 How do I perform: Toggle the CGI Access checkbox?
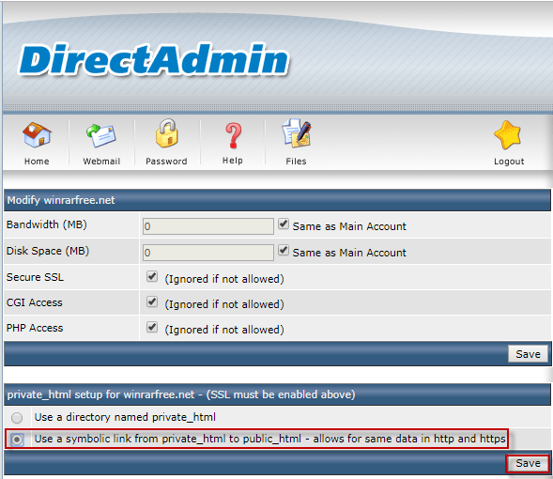click(152, 301)
